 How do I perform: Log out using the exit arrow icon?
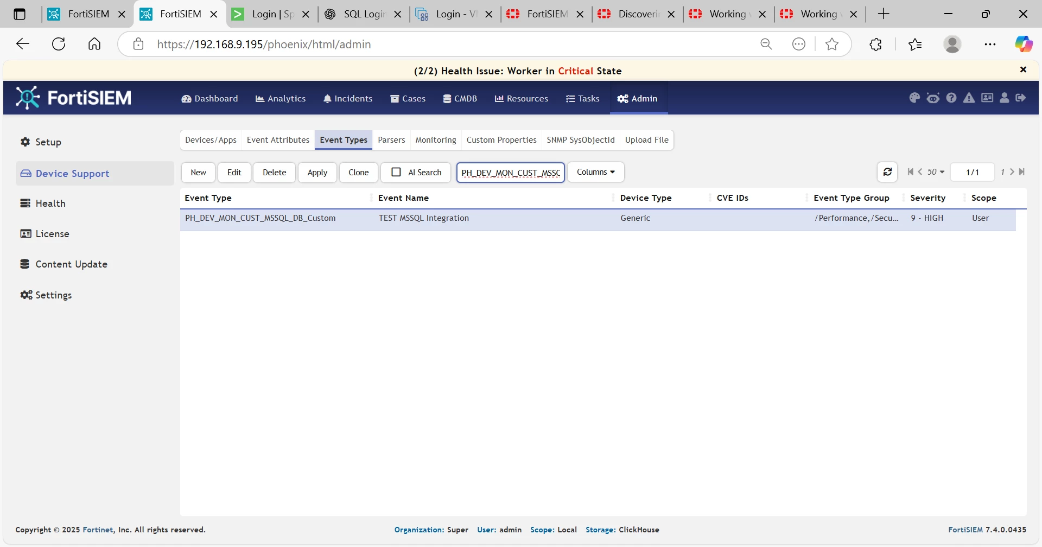[x=1021, y=98]
